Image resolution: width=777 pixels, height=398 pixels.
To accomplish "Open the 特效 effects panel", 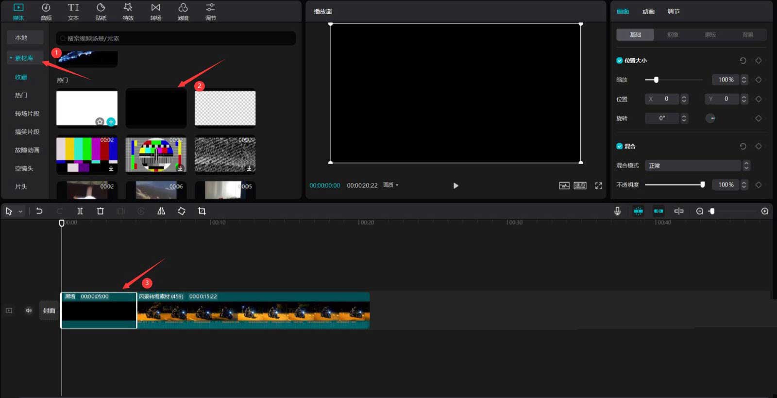I will pos(128,12).
